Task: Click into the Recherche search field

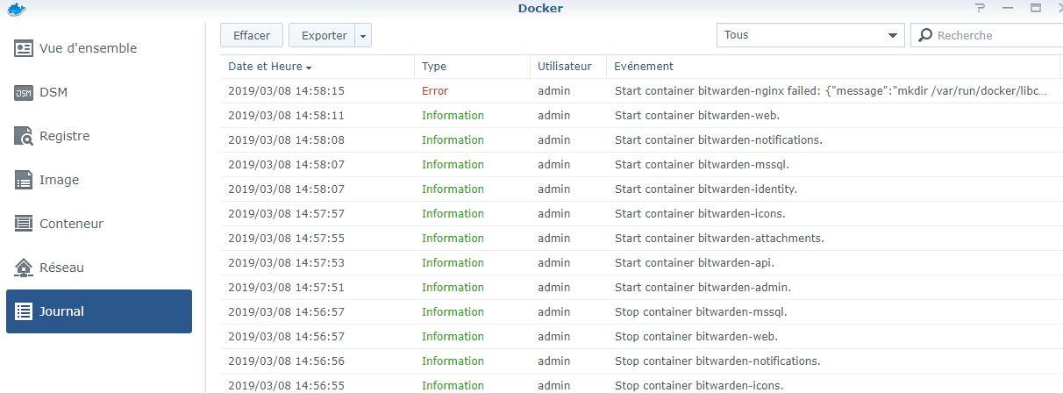Action: point(995,35)
